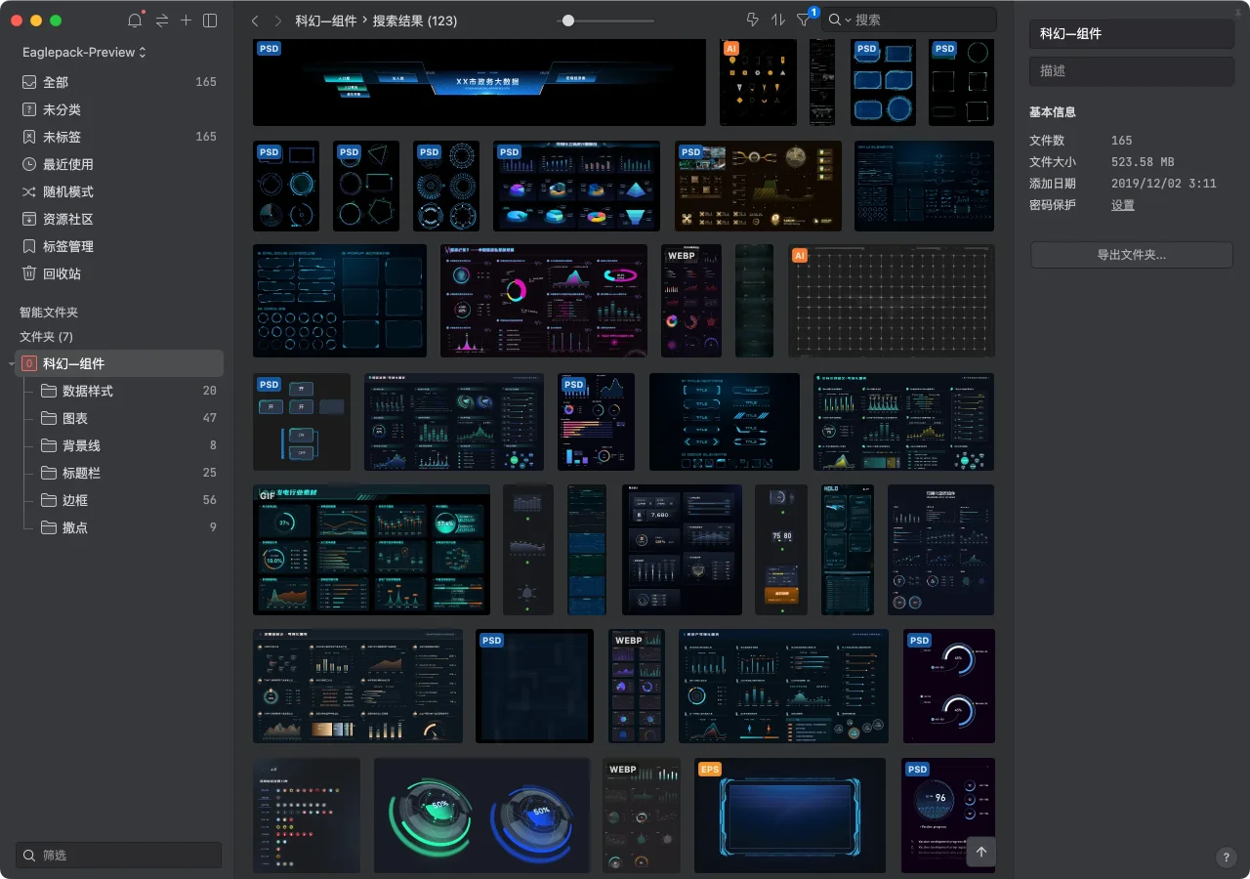Click the plus icon to add items
Viewport: 1250px width, 879px height.
tap(186, 21)
